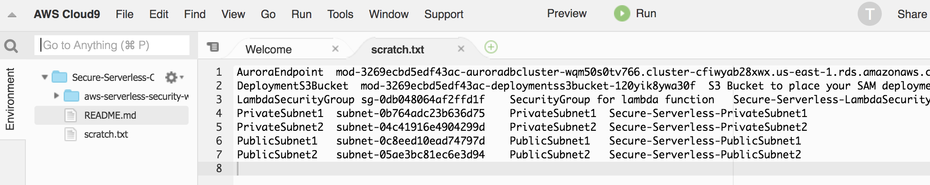The image size is (930, 185).
Task: Open the user avatar T icon
Action: [x=869, y=14]
